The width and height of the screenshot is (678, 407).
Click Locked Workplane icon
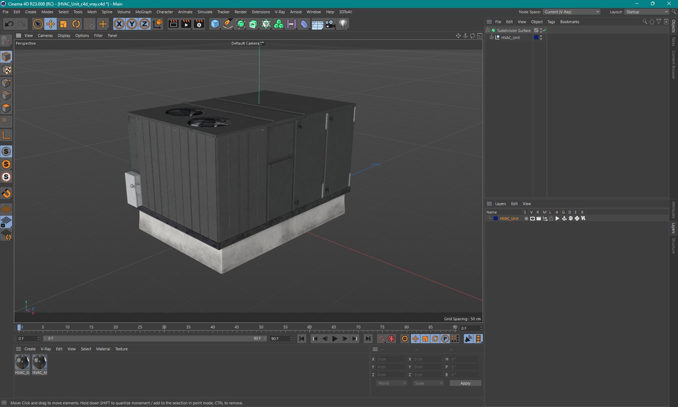6,222
